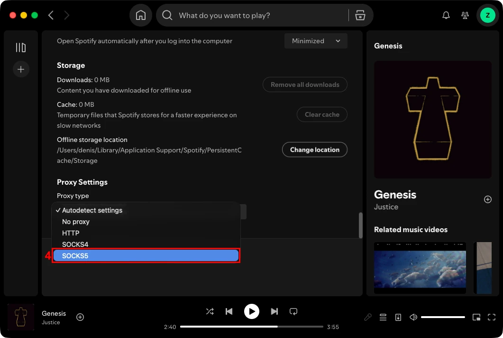Open now-playing album art thumbnail in bottom bar
Image resolution: width=503 pixels, height=338 pixels.
click(x=21, y=317)
